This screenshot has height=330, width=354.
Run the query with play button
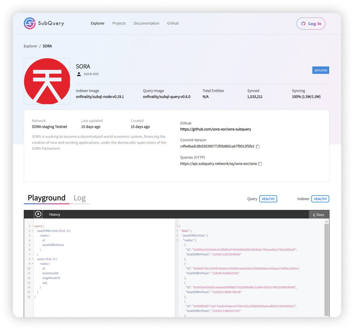click(38, 214)
